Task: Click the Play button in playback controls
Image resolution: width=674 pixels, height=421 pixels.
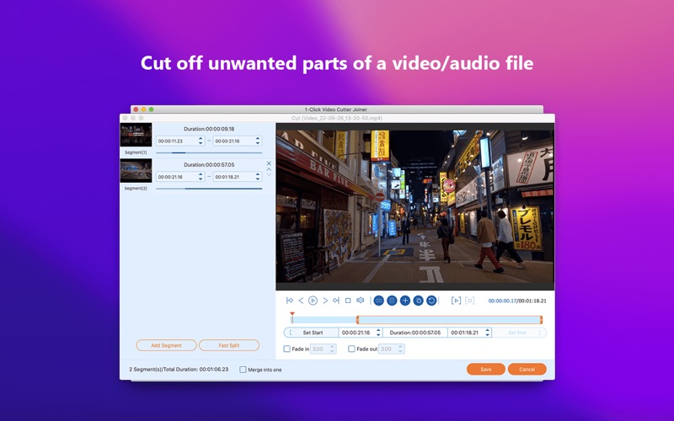Action: 313,301
